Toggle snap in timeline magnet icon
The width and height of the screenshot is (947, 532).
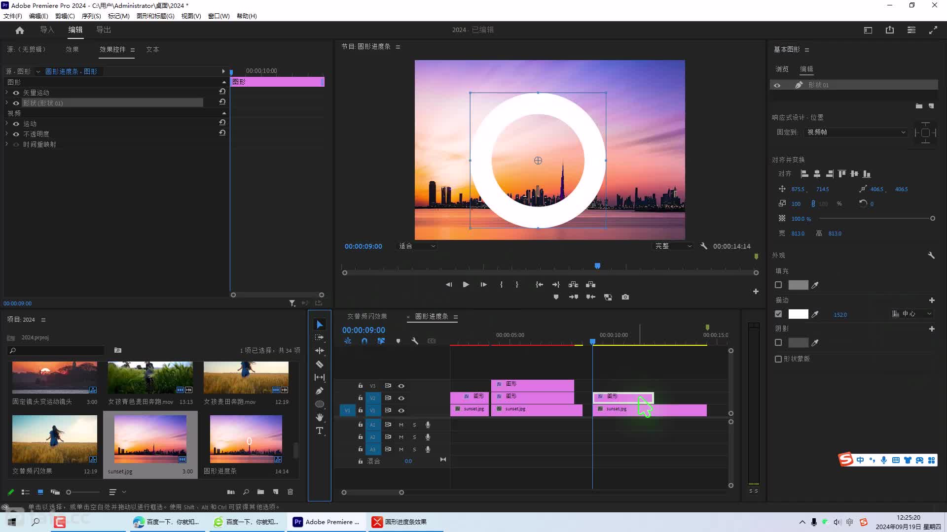(x=364, y=341)
